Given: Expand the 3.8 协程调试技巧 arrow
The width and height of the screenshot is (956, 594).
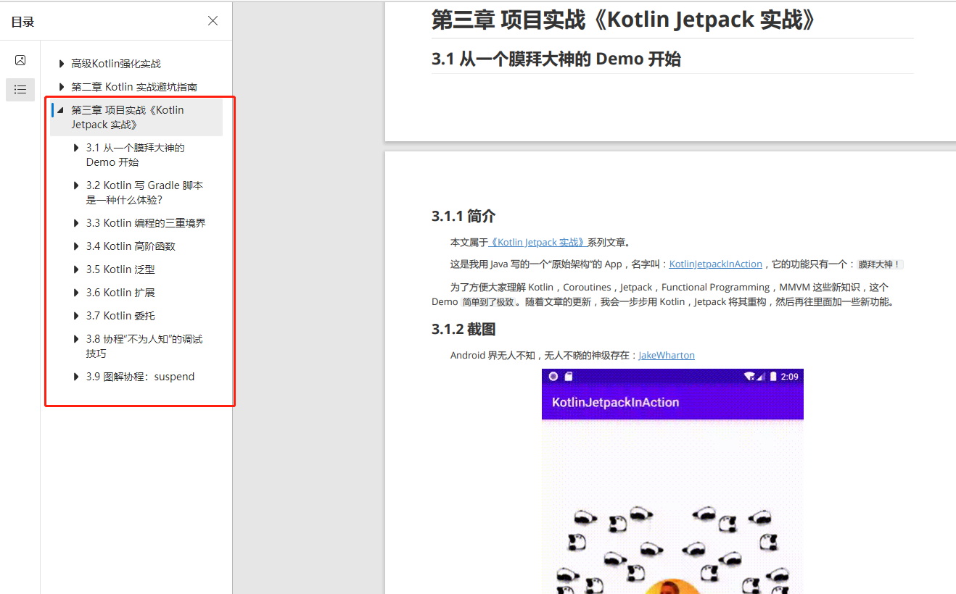Looking at the screenshot, I should pyautogui.click(x=77, y=339).
